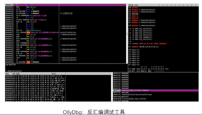Select the EBX register value 00303000
The height and width of the screenshot is (115, 202).
coord(135,14)
